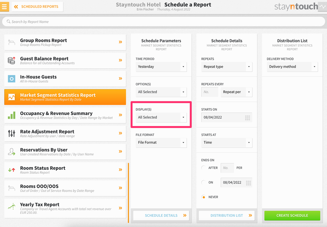Image resolution: width=327 pixels, height=227 pixels.
Task: Click the Ends On date field
Action: 236,183
